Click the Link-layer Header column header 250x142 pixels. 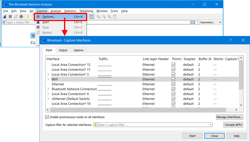156,59
